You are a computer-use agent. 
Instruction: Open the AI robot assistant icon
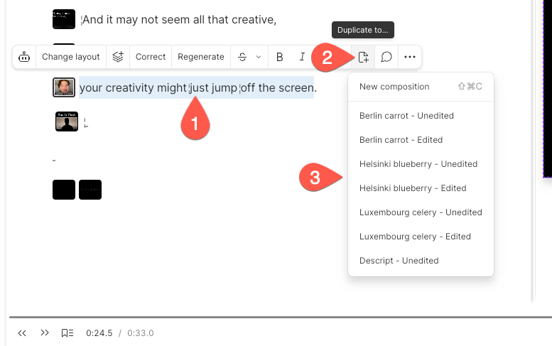point(24,57)
